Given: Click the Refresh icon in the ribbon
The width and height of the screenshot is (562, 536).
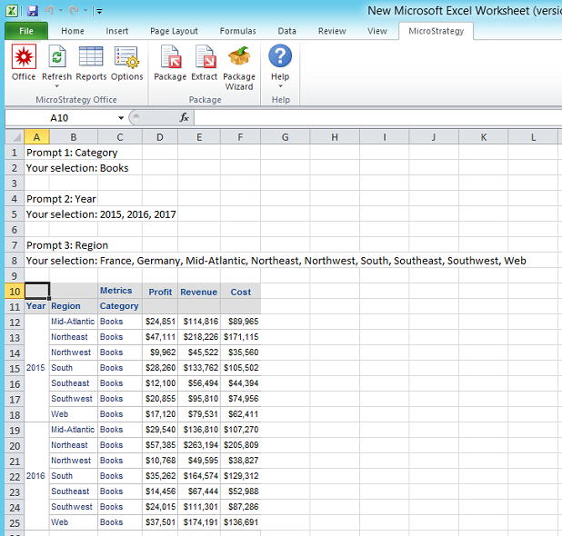Looking at the screenshot, I should (x=56, y=56).
